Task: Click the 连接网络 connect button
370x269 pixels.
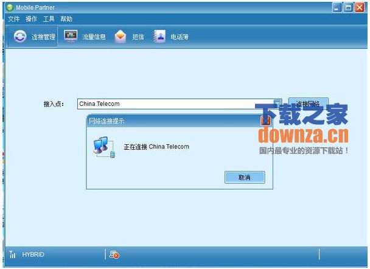Action: [x=308, y=104]
